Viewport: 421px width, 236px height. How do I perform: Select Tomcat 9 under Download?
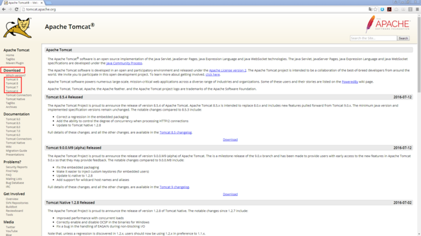tap(12, 80)
